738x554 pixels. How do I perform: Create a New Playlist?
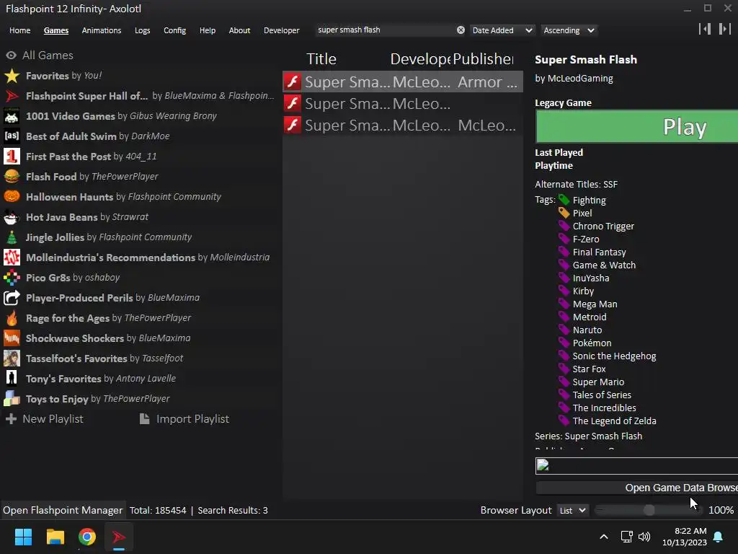[44, 419]
